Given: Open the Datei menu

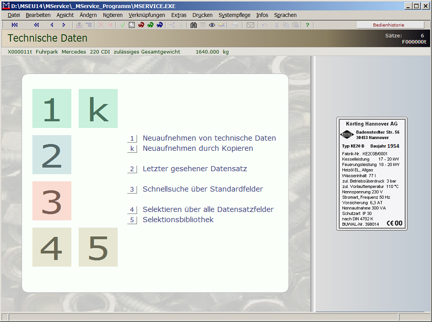Looking at the screenshot, I should pos(14,15).
